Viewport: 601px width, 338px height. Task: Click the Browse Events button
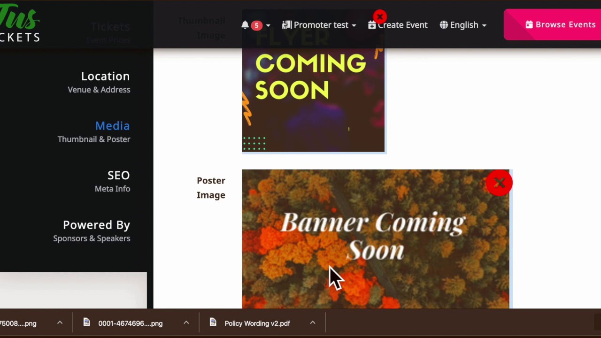[552, 24]
